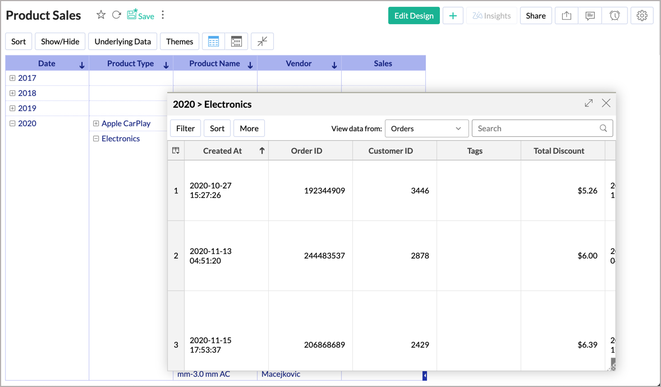Image resolution: width=661 pixels, height=387 pixels.
Task: Collapse the 2020 date row
Action: click(12, 123)
